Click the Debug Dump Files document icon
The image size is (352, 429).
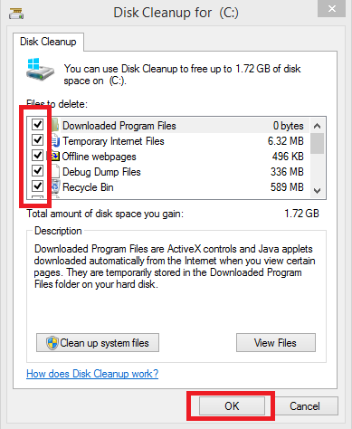tap(55, 172)
